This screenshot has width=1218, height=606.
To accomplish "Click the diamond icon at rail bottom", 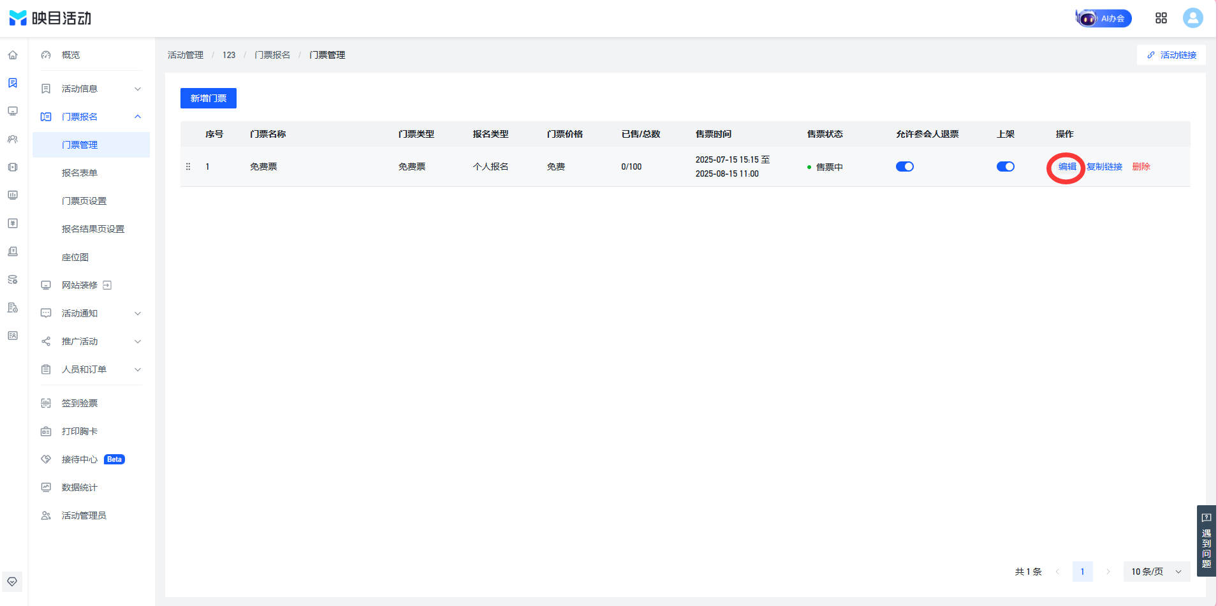I will [x=12, y=581].
